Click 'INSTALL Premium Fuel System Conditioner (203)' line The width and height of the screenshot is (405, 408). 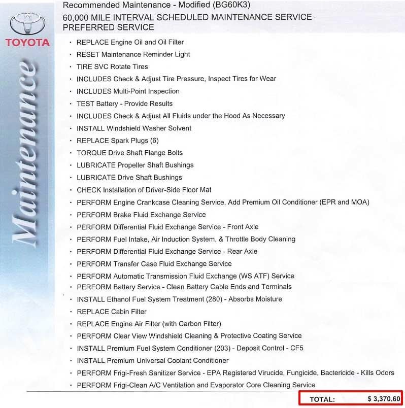[x=190, y=349]
